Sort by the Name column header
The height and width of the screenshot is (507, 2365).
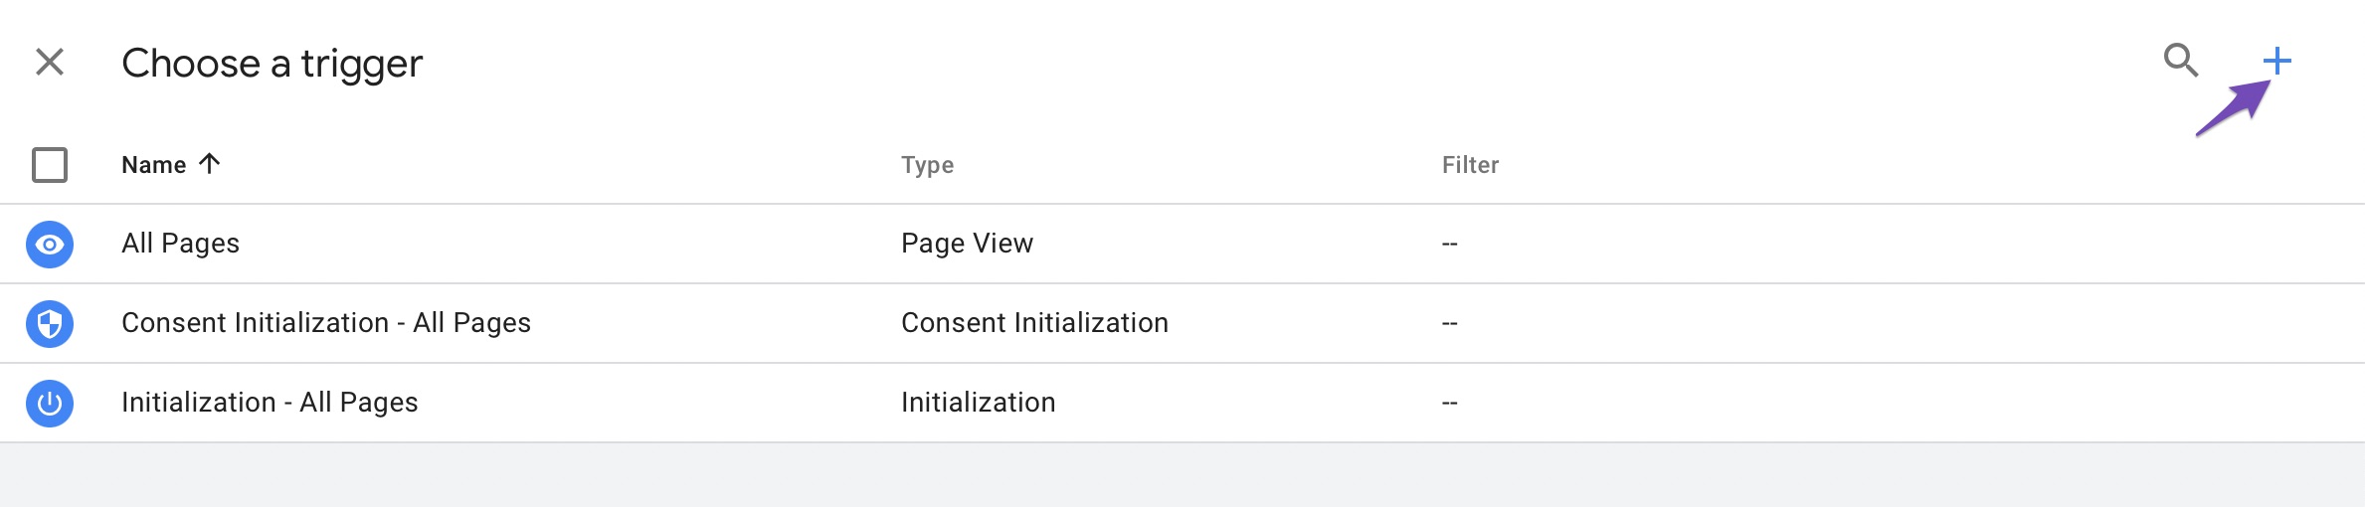pos(154,165)
